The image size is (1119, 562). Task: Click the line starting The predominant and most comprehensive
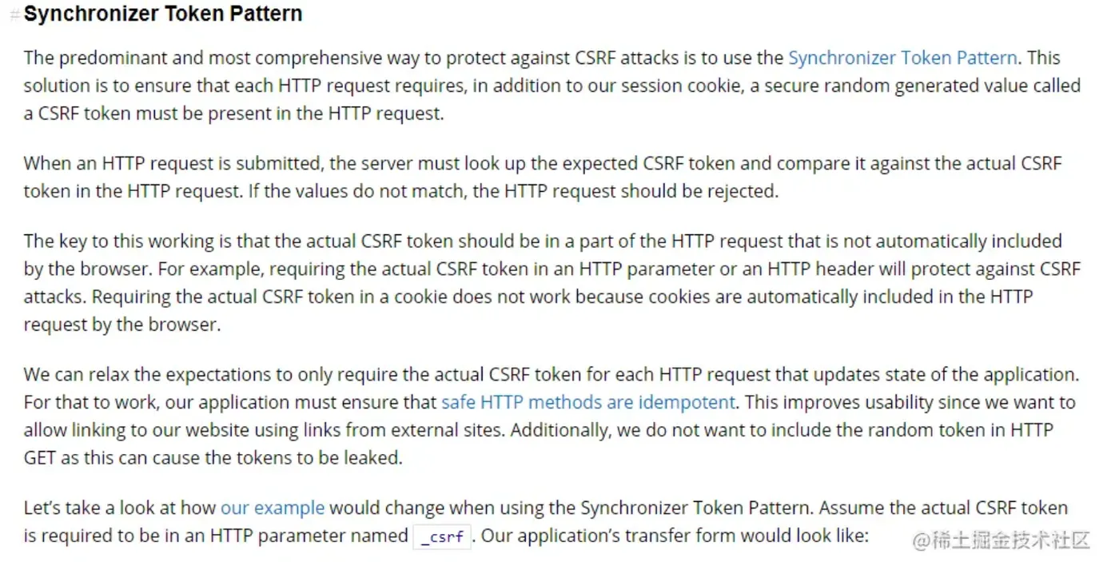click(542, 58)
